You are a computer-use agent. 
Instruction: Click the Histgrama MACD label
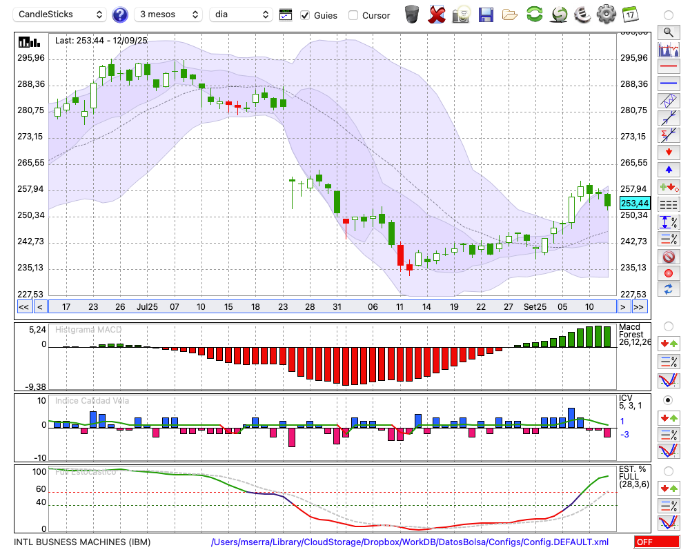[x=88, y=330]
